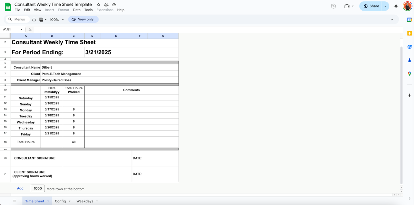The width and height of the screenshot is (414, 205).
Task: Star the spreadsheet title
Action: click(x=98, y=5)
